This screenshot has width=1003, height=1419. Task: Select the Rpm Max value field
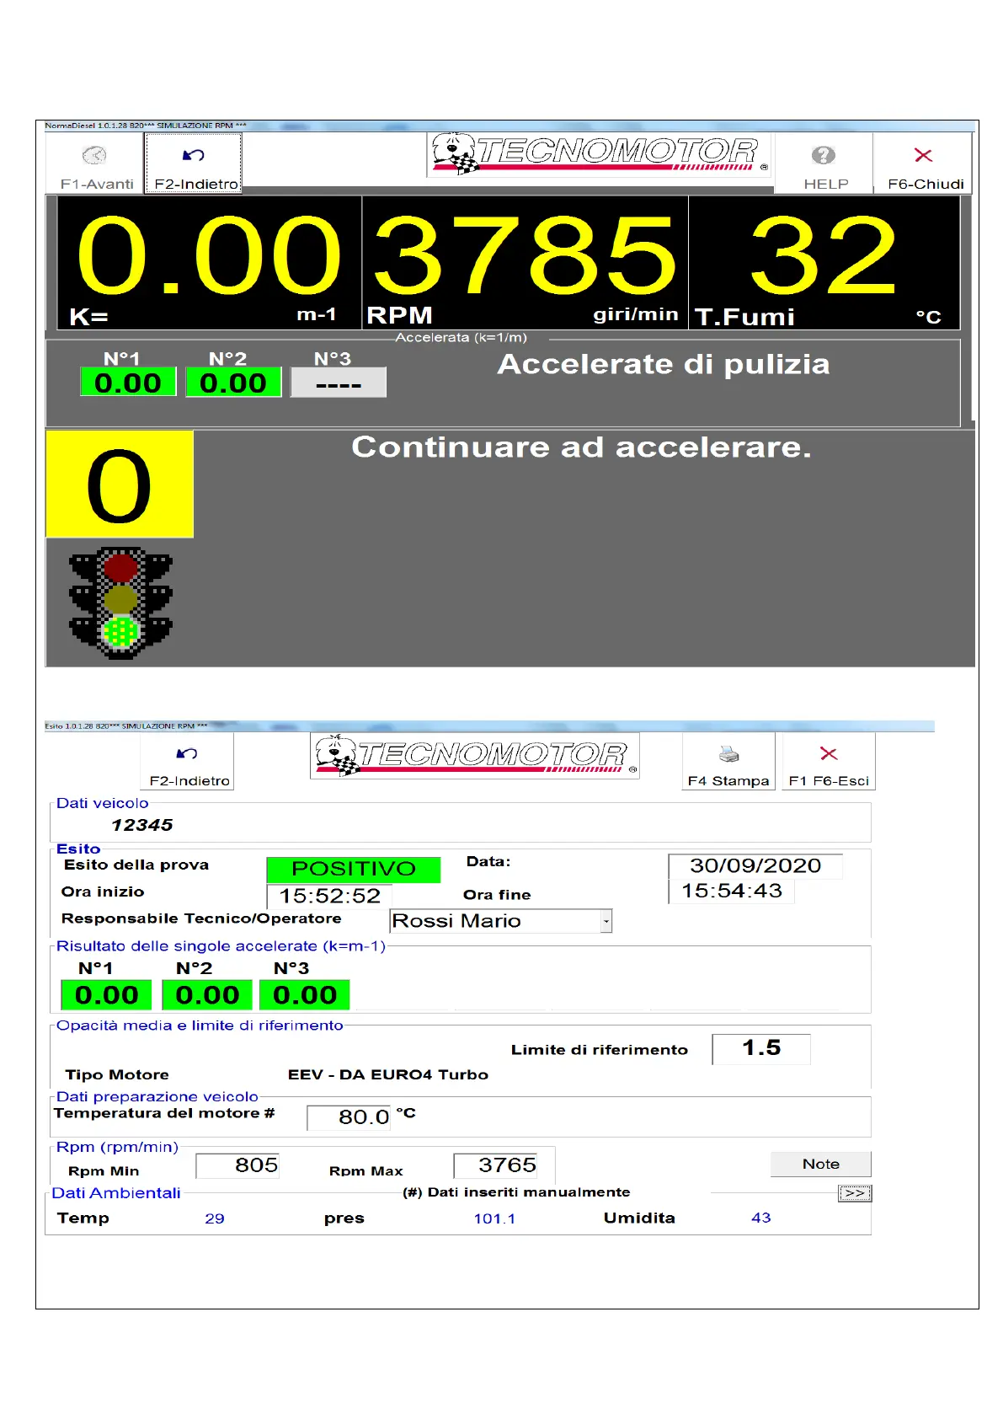(495, 1165)
